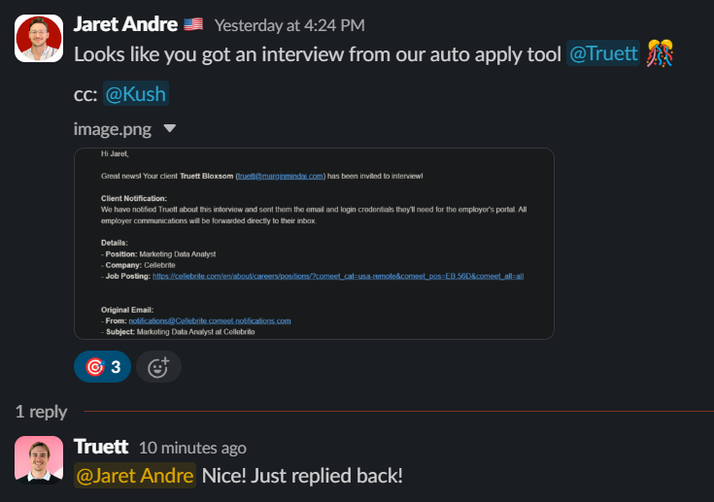
Task: Click the '10 minutes ago' timestamp
Action: 192,448
